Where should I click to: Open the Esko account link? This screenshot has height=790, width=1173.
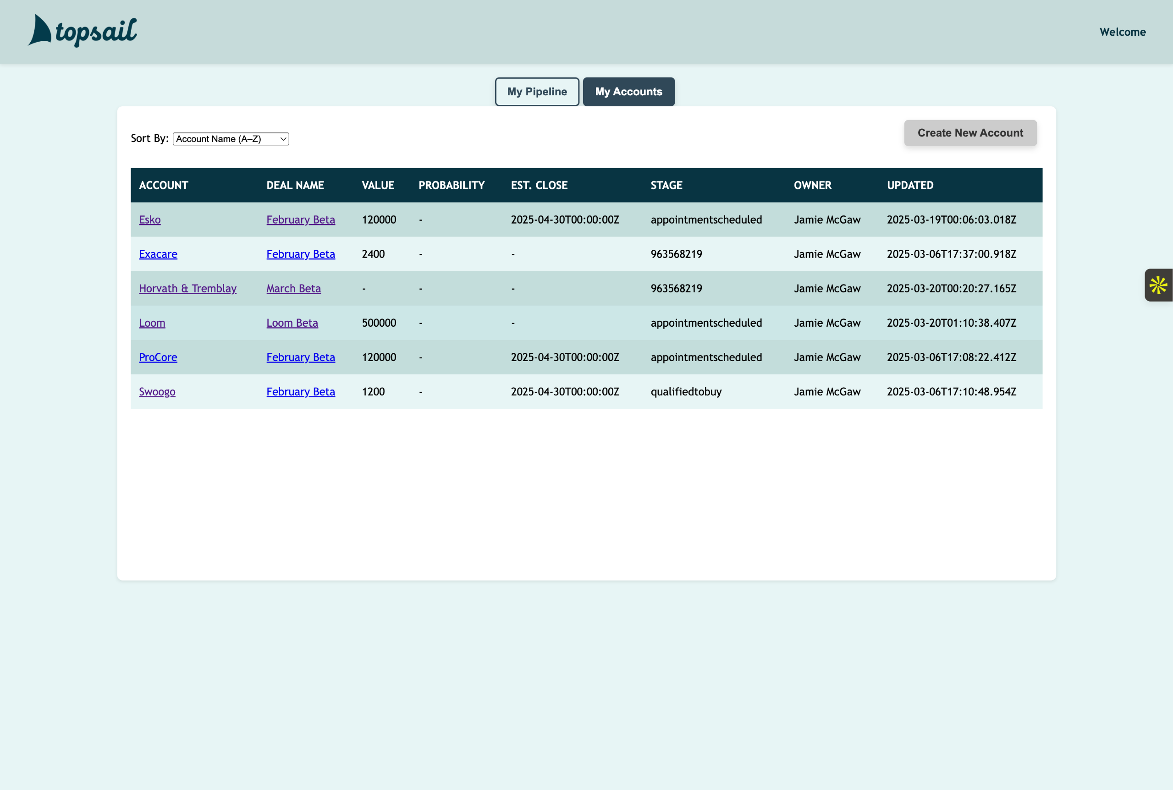pos(149,219)
